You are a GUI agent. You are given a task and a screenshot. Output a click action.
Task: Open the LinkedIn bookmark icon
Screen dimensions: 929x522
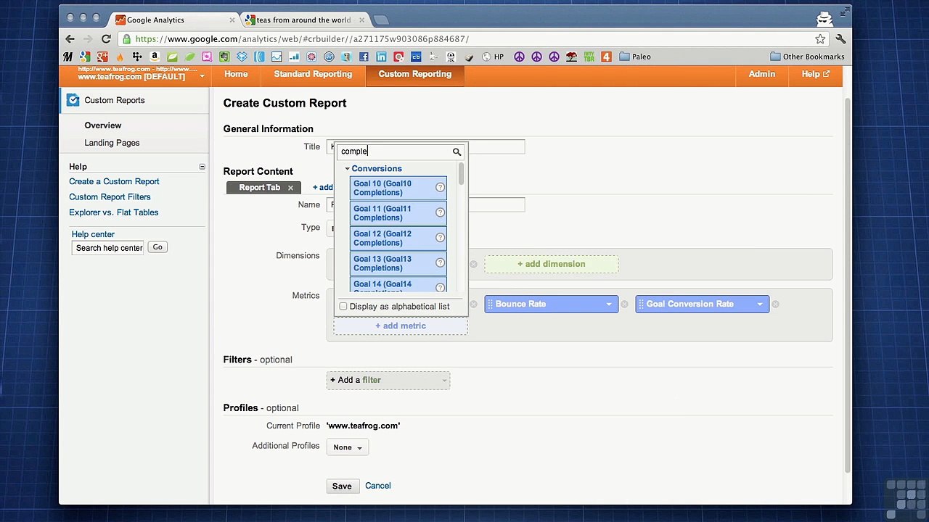381,57
